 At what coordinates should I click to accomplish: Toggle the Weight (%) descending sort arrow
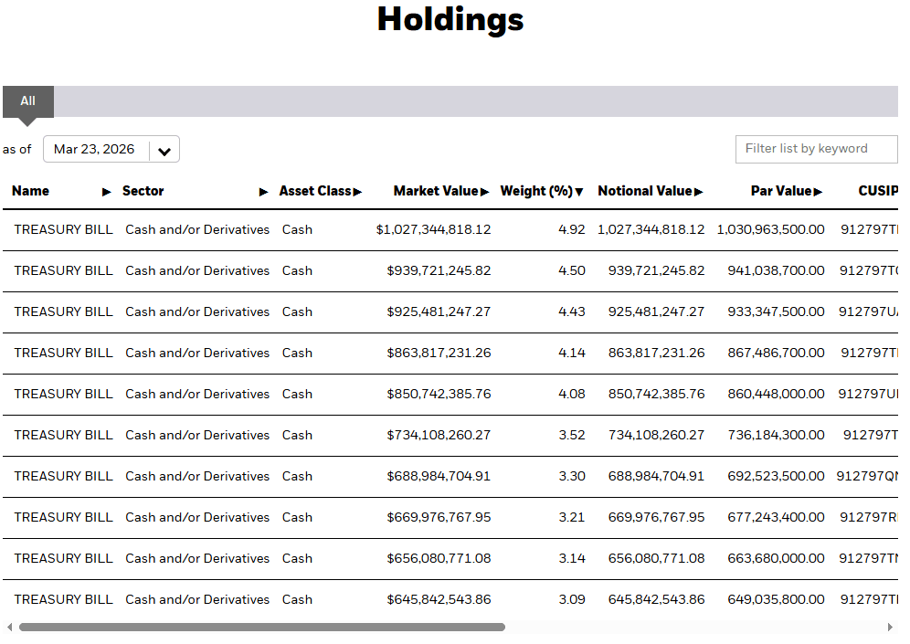click(x=579, y=192)
